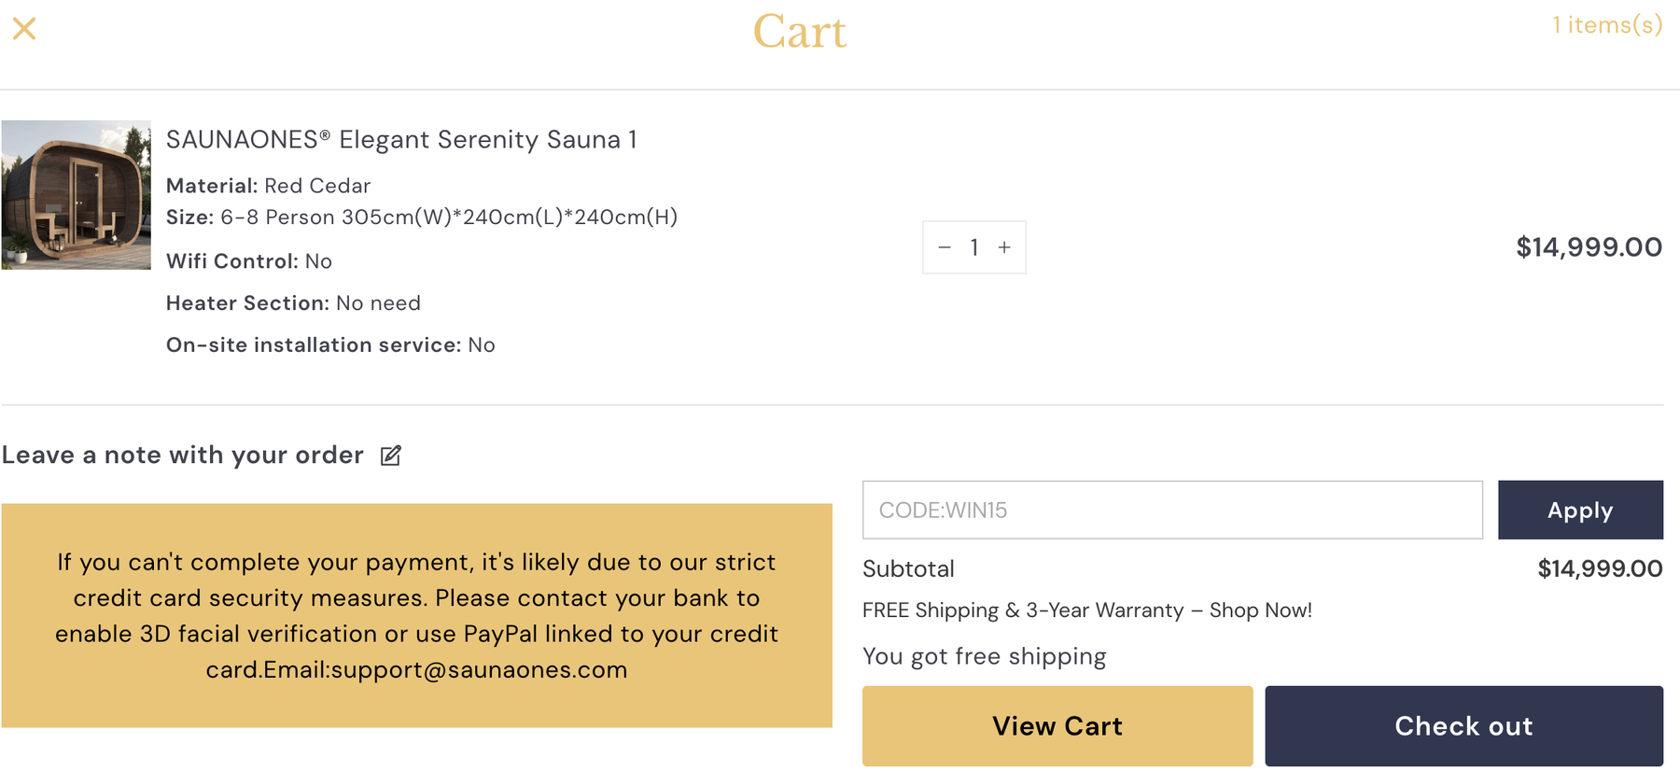
Task: Click the Size option line of the sauna
Action: coord(422,217)
